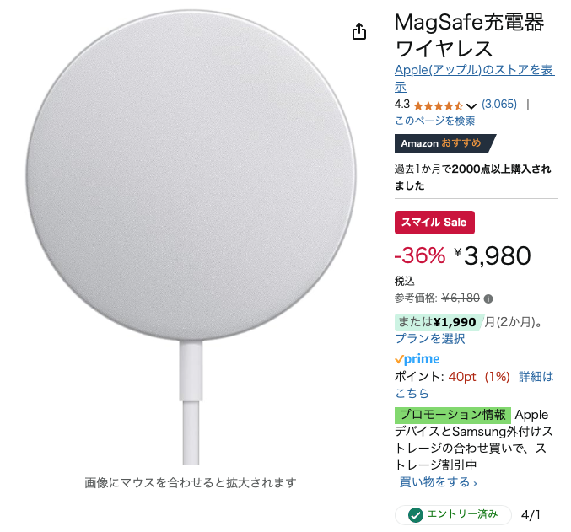571x532 pixels.
Task: Select このページを検索 link
Action: [x=435, y=121]
